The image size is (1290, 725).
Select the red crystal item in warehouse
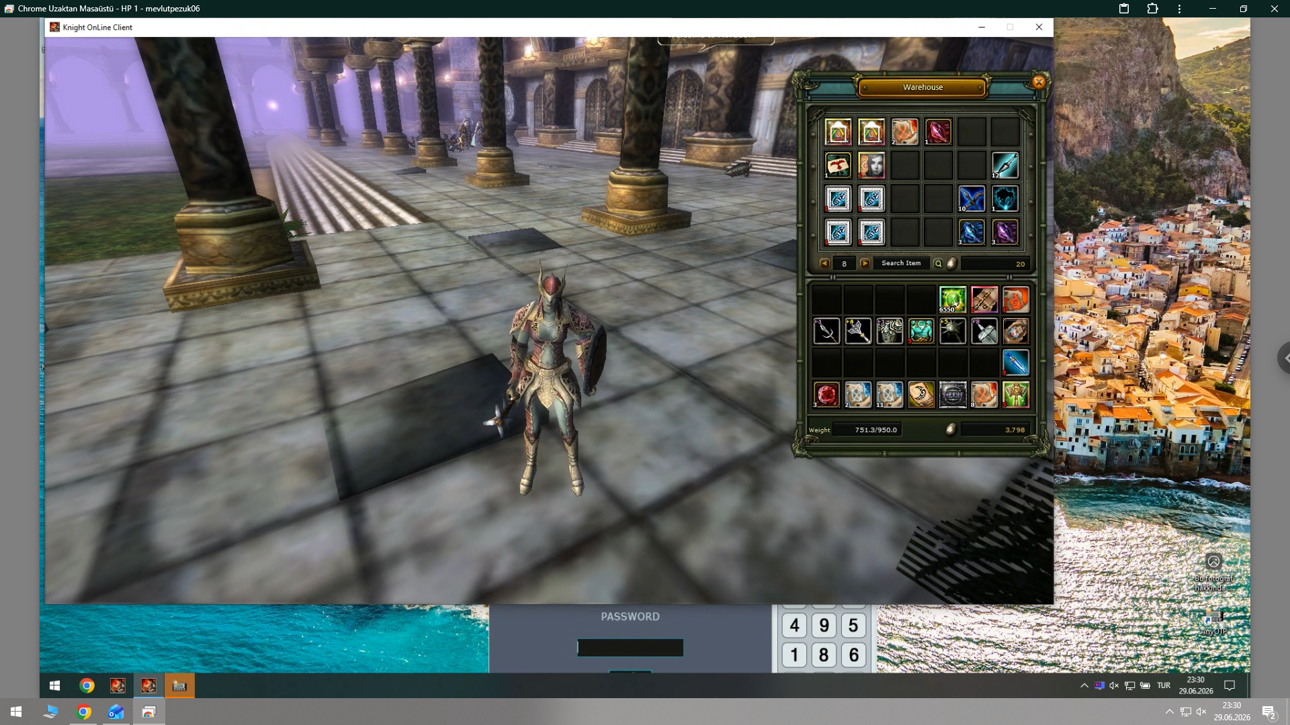938,132
